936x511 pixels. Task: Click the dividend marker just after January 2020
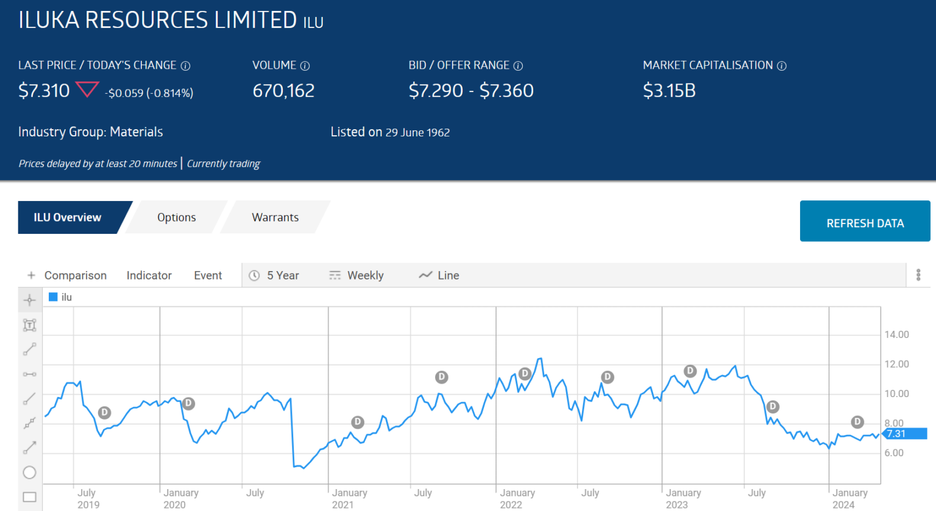tap(188, 403)
